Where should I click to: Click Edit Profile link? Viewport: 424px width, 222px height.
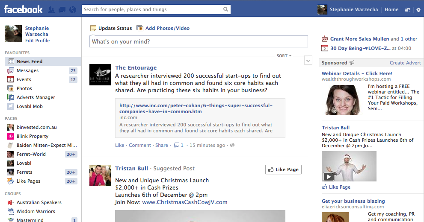pyautogui.click(x=37, y=41)
